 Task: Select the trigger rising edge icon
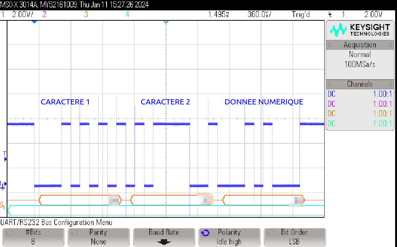(x=330, y=14)
